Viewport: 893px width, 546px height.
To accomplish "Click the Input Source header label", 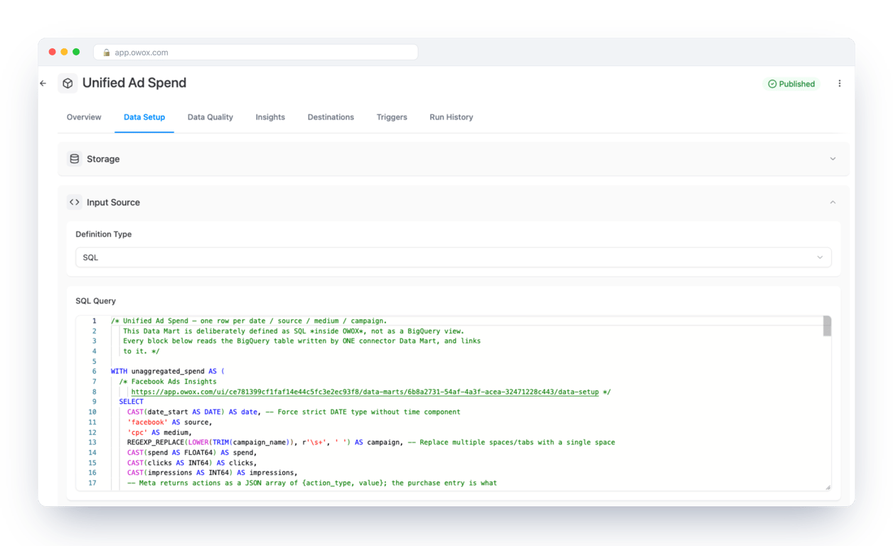I will pyautogui.click(x=113, y=203).
